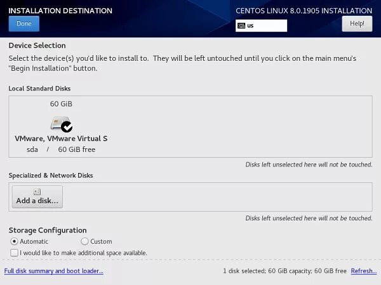Click the small disk icon in Add a disk button
Viewport: 381px width, 285px height.
(37, 192)
